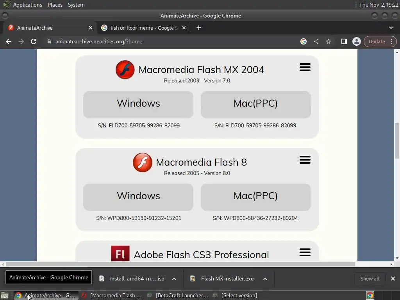Close the fish on floor meme tab
400x300 pixels.
pyautogui.click(x=184, y=28)
